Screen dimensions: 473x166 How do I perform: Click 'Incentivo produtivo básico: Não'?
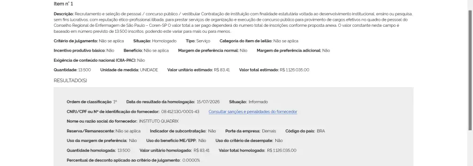pyautogui.click(x=84, y=51)
